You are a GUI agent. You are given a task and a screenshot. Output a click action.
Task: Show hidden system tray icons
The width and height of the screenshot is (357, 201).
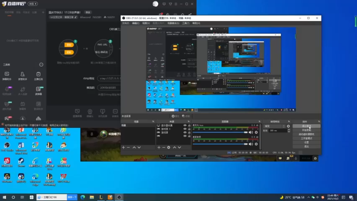click(308, 197)
